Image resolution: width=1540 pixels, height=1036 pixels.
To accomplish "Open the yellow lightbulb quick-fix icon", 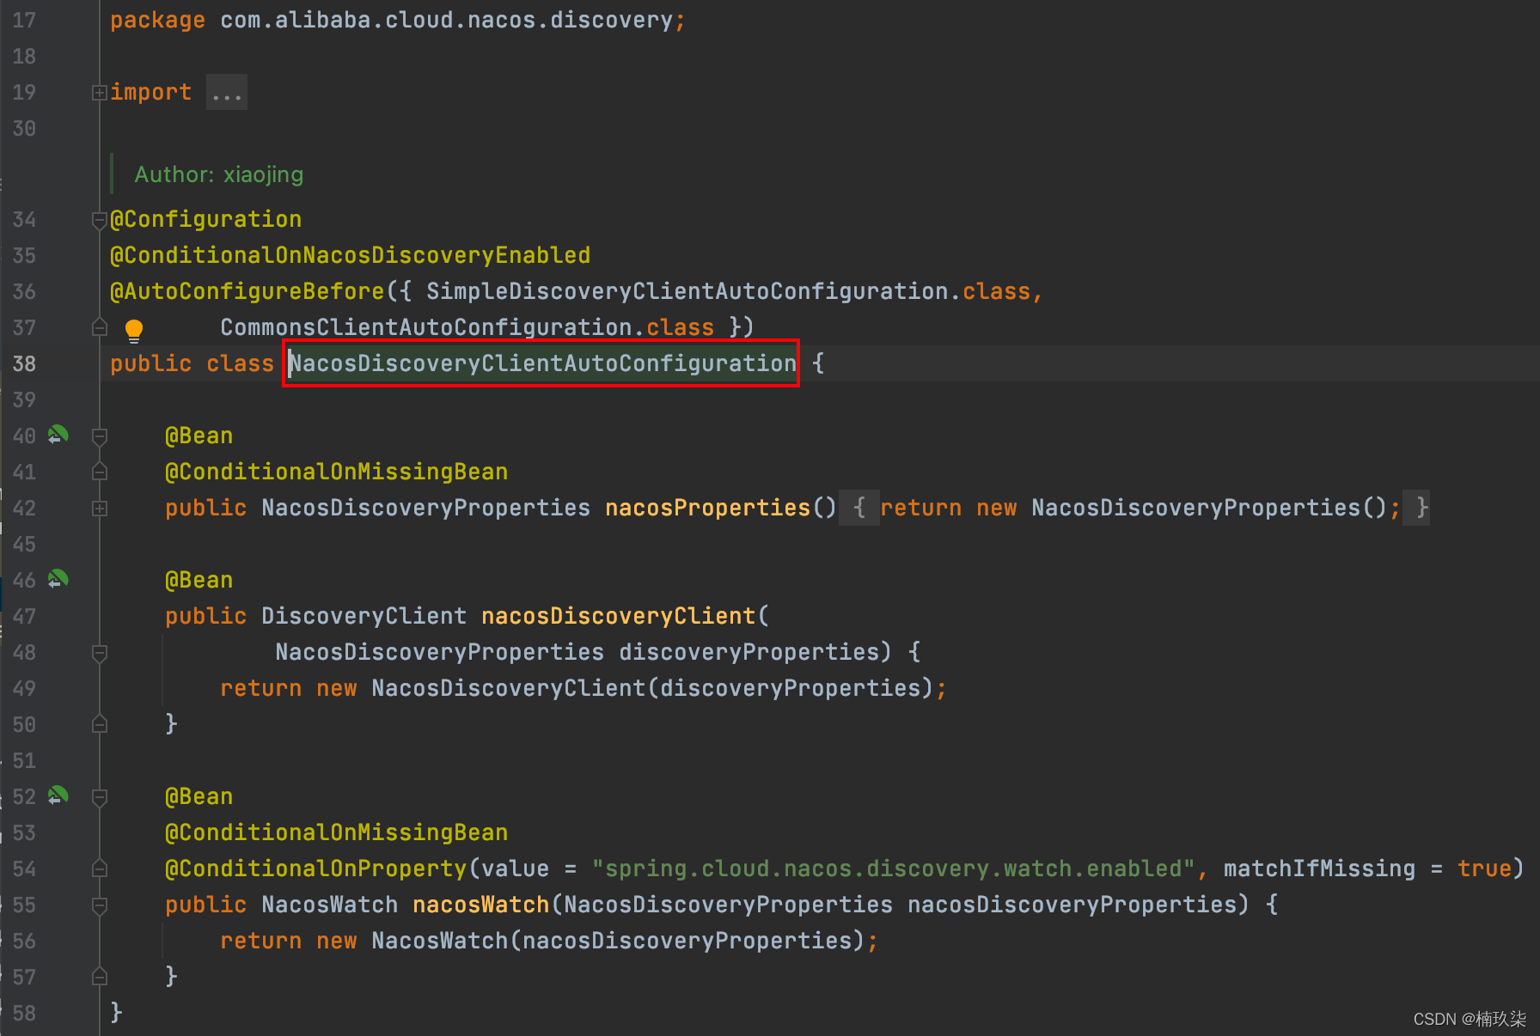I will (134, 330).
